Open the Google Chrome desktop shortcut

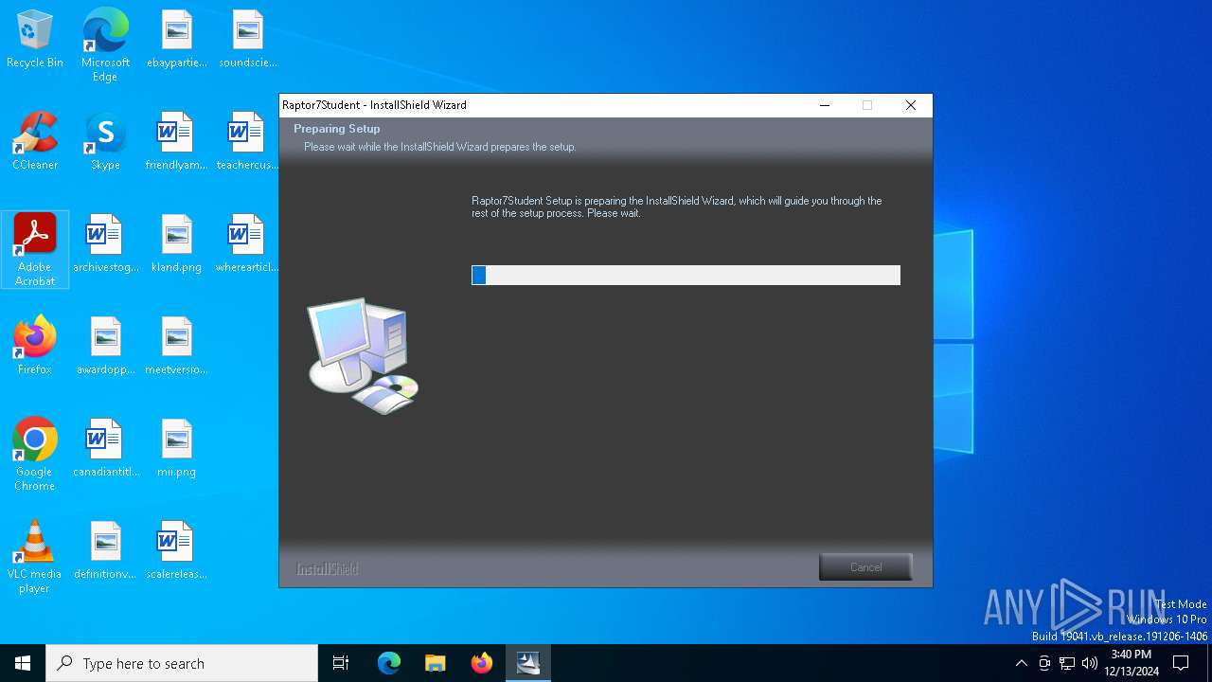coord(35,455)
